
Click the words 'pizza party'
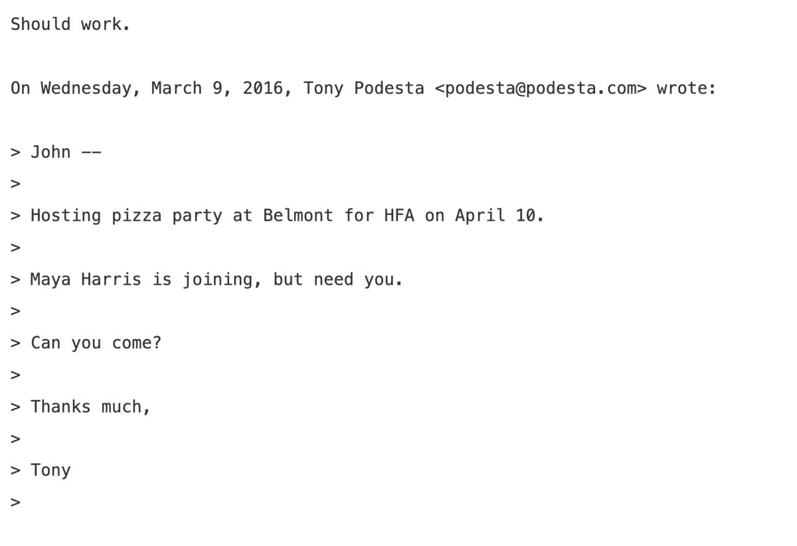(x=167, y=216)
